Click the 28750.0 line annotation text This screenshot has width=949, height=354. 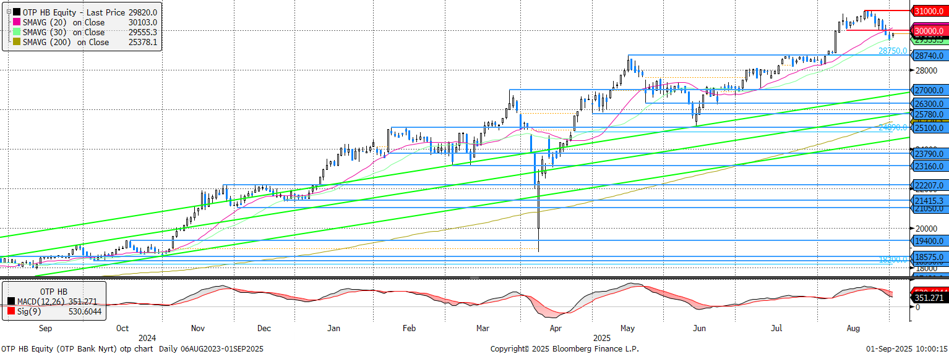893,51
